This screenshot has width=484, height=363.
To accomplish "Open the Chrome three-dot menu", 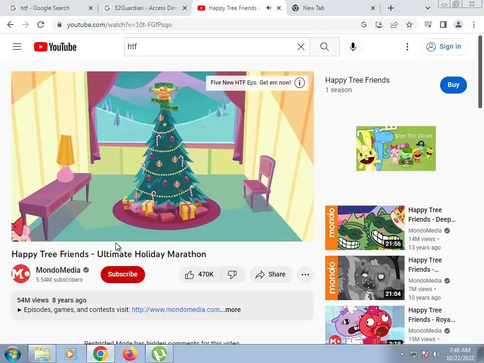I will (474, 25).
